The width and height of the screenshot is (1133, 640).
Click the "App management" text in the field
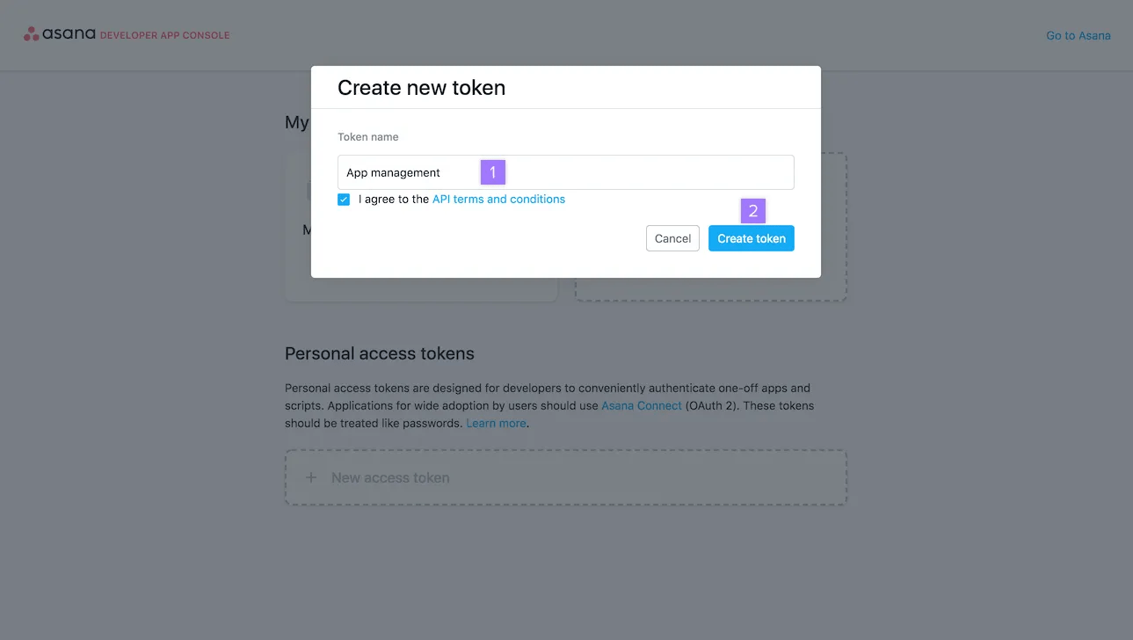[x=393, y=173]
